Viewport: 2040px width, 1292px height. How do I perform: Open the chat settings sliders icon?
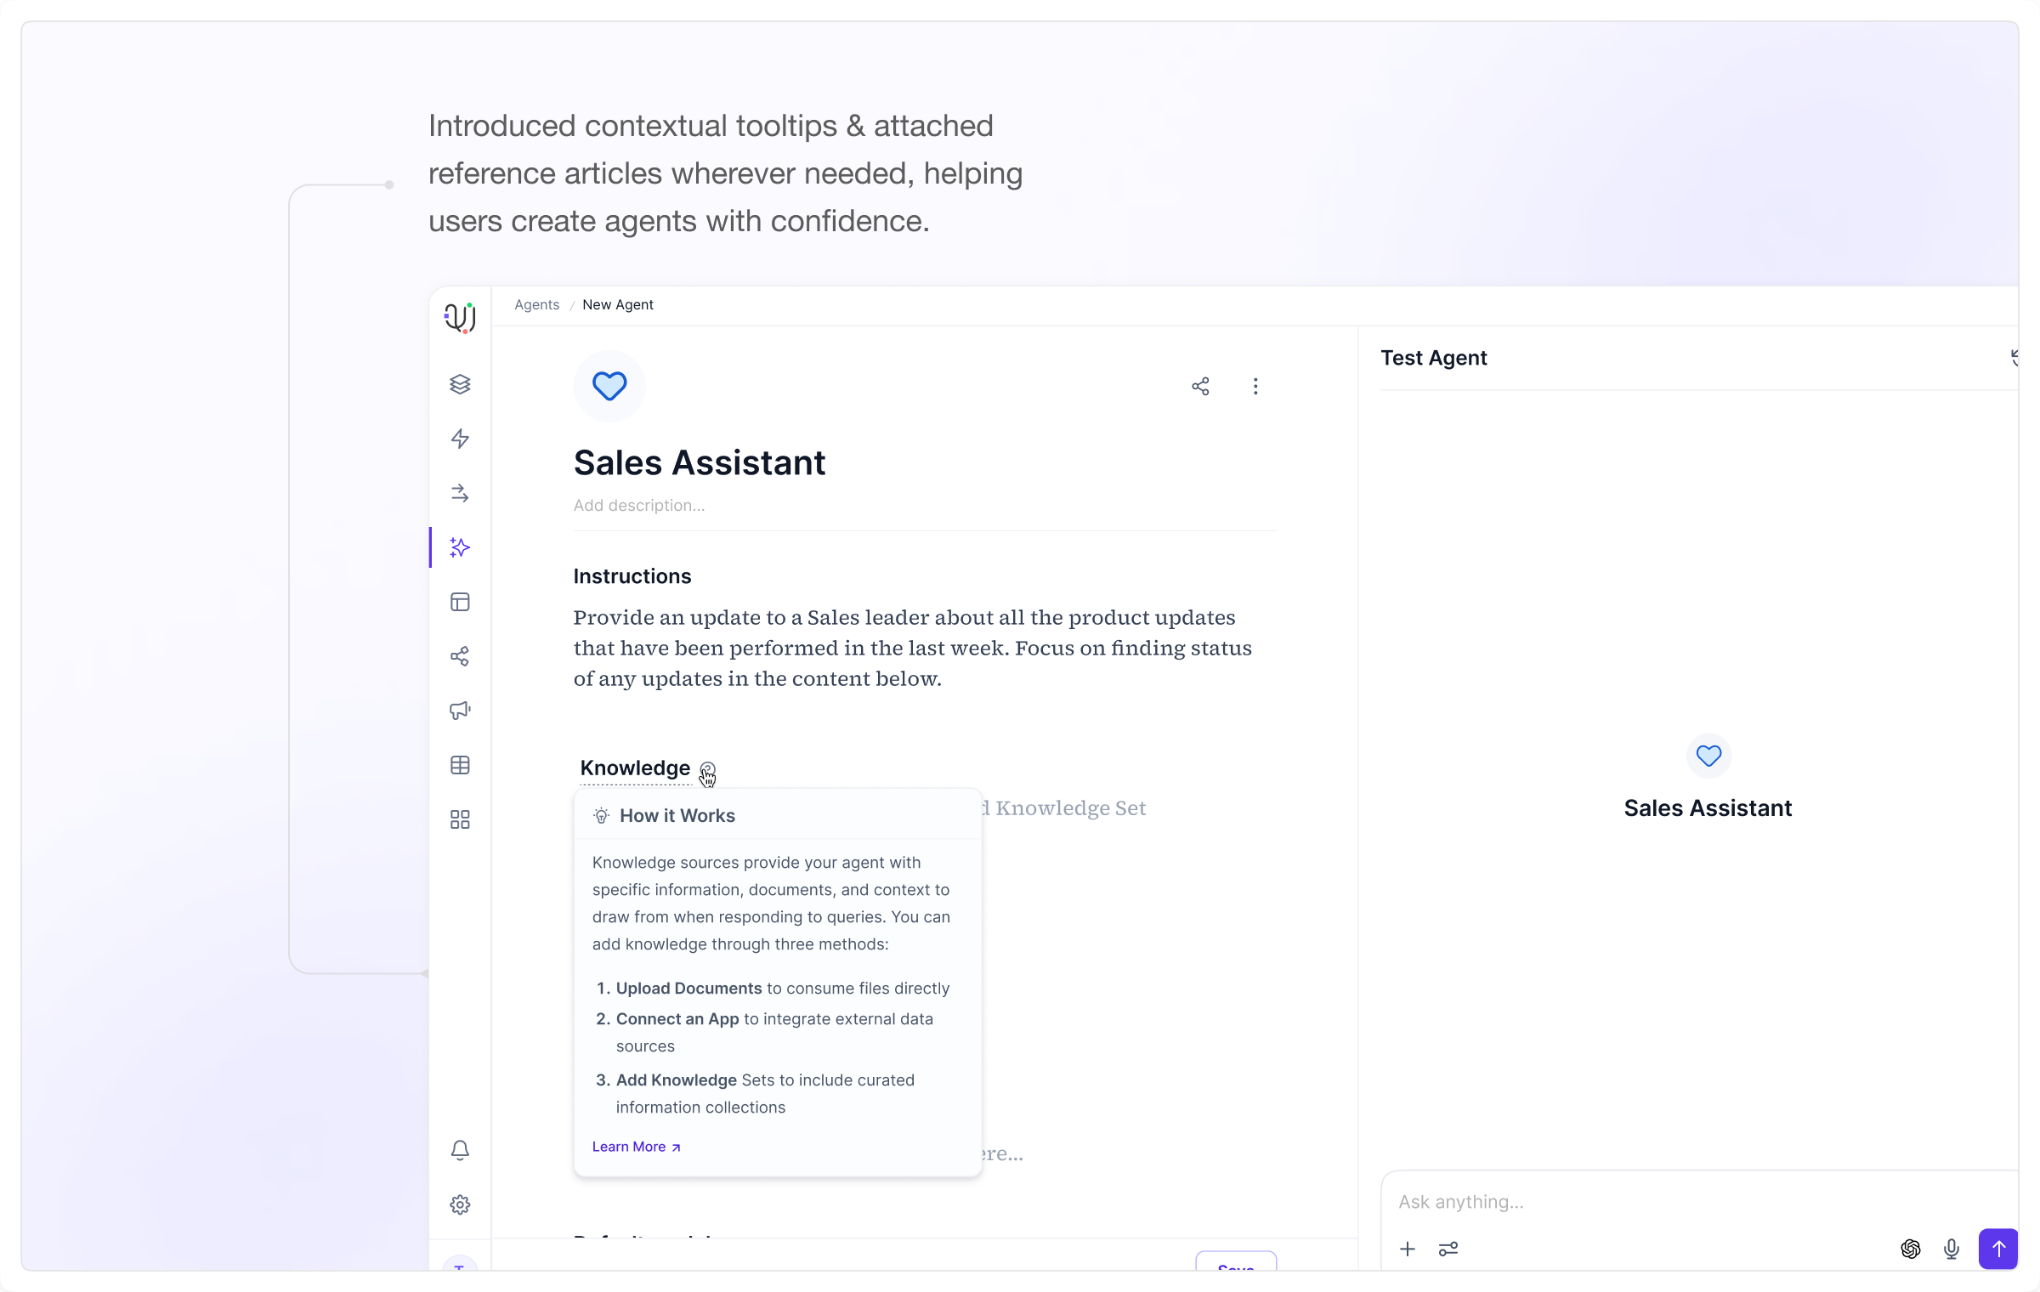pos(1448,1249)
